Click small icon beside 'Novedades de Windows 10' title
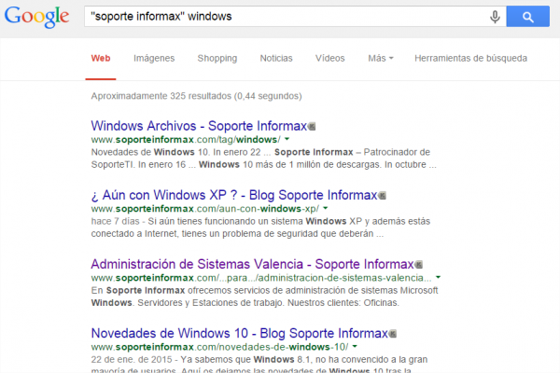The image size is (560, 373). click(394, 333)
